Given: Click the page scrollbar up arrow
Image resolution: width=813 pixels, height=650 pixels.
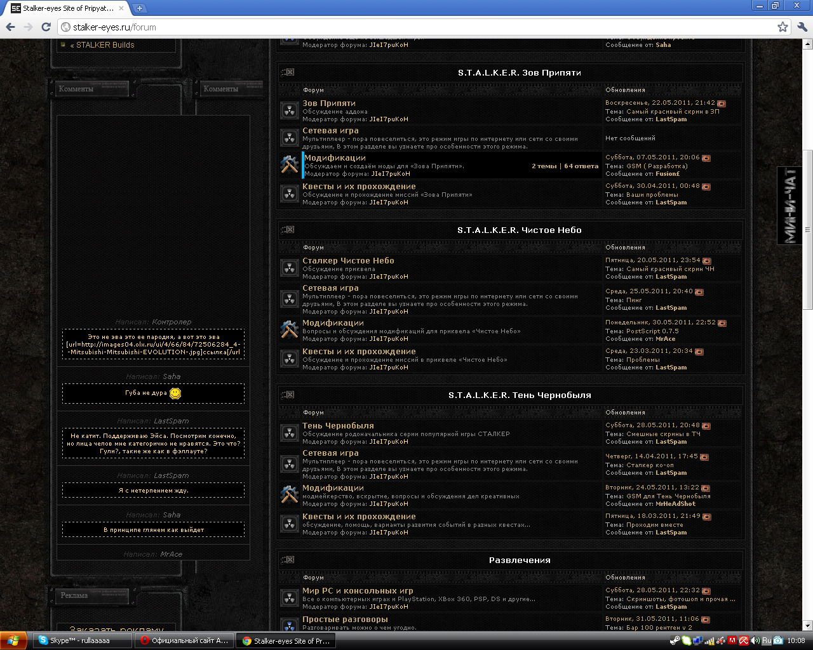Looking at the screenshot, I should pyautogui.click(x=808, y=44).
